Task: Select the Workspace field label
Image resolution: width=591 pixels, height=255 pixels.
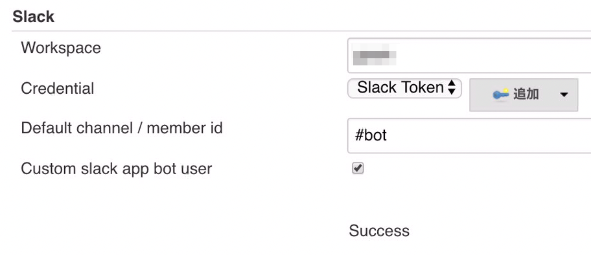Action: [61, 48]
